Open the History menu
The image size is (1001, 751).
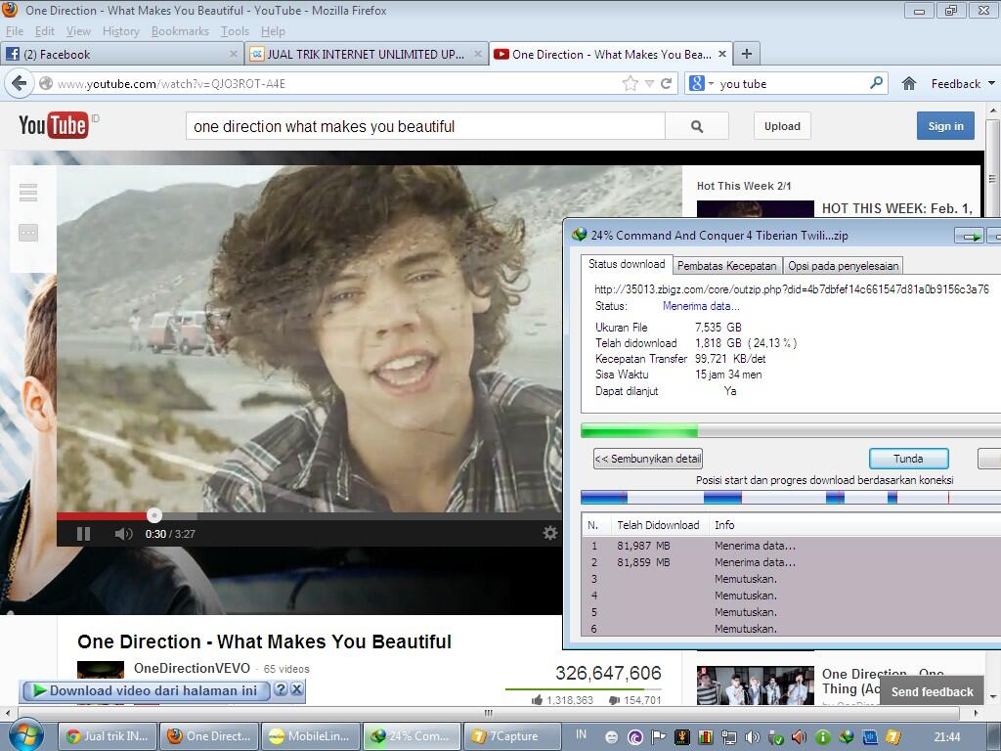(120, 31)
